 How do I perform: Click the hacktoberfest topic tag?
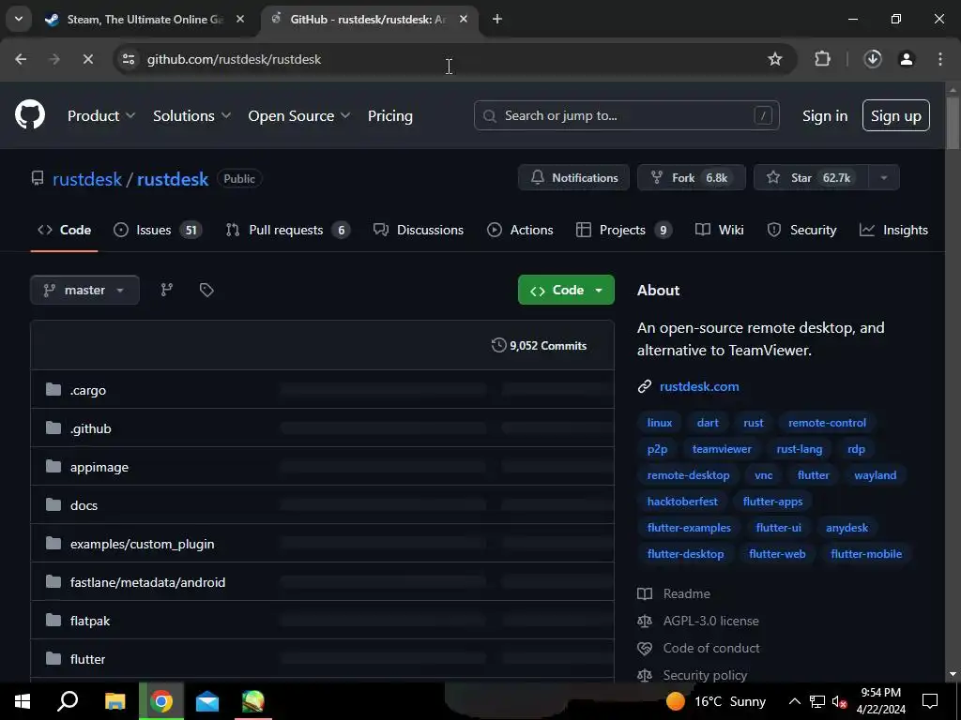coord(682,502)
